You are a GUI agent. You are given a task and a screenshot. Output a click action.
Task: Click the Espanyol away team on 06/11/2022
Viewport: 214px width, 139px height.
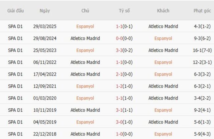[163, 62]
